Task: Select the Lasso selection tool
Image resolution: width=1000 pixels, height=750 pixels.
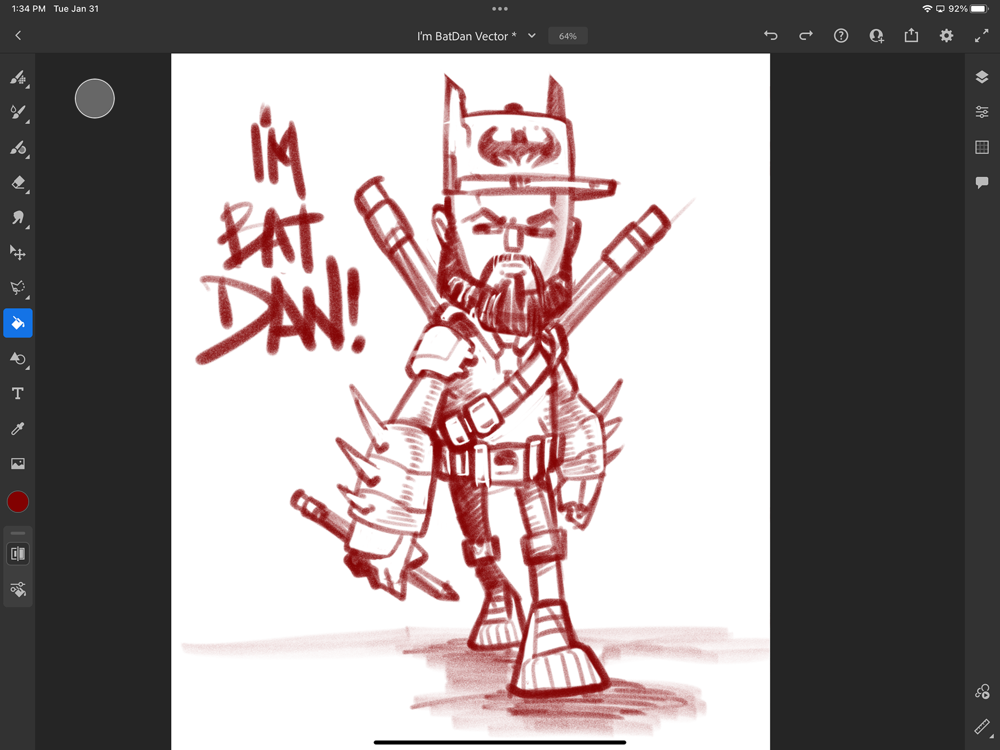Action: point(18,288)
